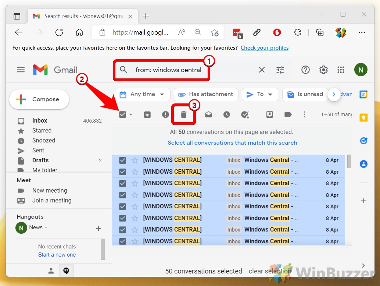Open the Hangouts contacts tab icon

(x=51, y=271)
